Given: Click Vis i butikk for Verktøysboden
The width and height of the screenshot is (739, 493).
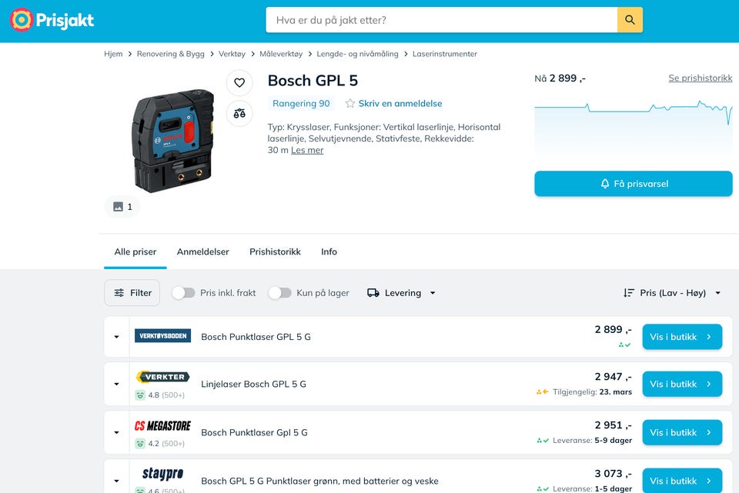Looking at the screenshot, I should tap(682, 337).
